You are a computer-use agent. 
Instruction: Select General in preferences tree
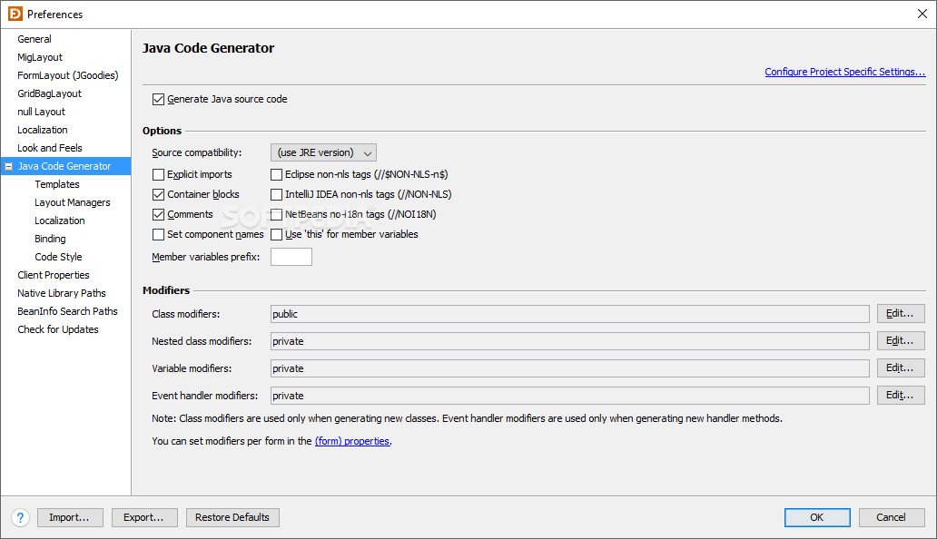click(35, 39)
